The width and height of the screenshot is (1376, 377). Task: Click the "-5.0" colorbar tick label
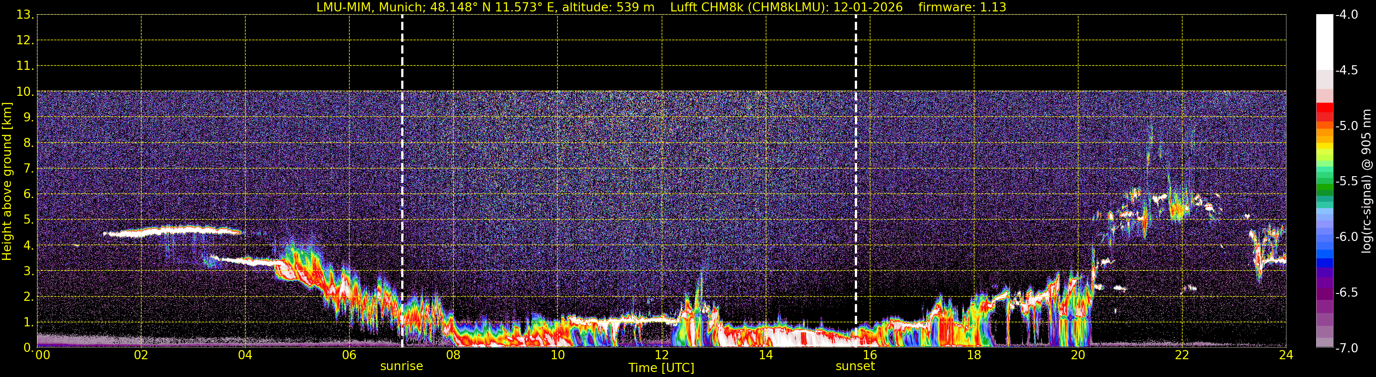point(1347,126)
